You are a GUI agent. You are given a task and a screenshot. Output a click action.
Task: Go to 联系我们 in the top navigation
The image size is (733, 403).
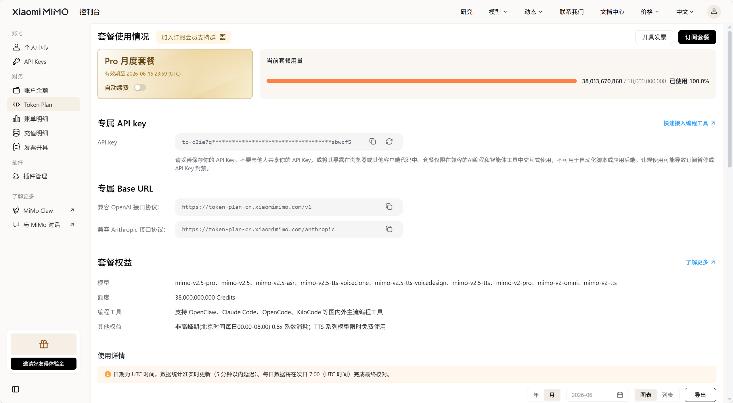pyautogui.click(x=572, y=12)
